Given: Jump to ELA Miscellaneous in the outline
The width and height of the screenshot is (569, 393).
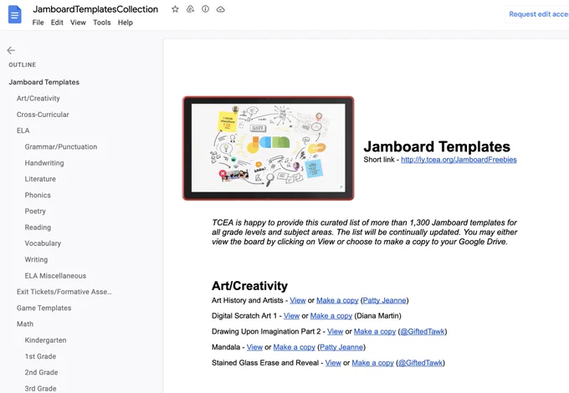Looking at the screenshot, I should (55, 276).
